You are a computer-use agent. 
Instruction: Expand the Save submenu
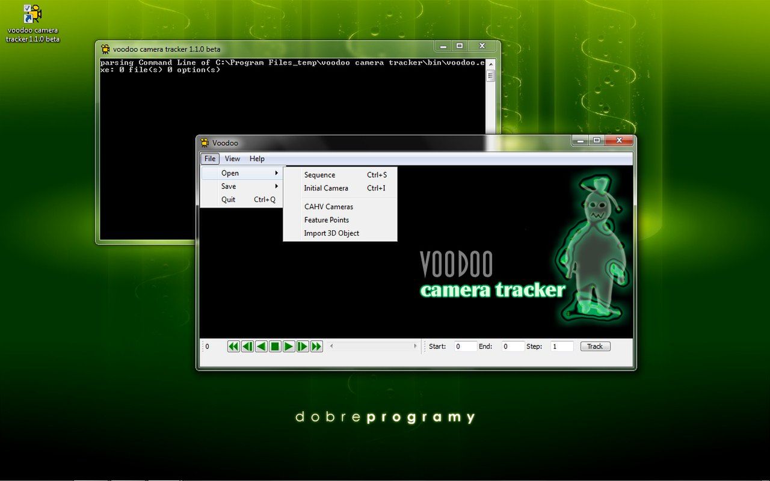242,186
